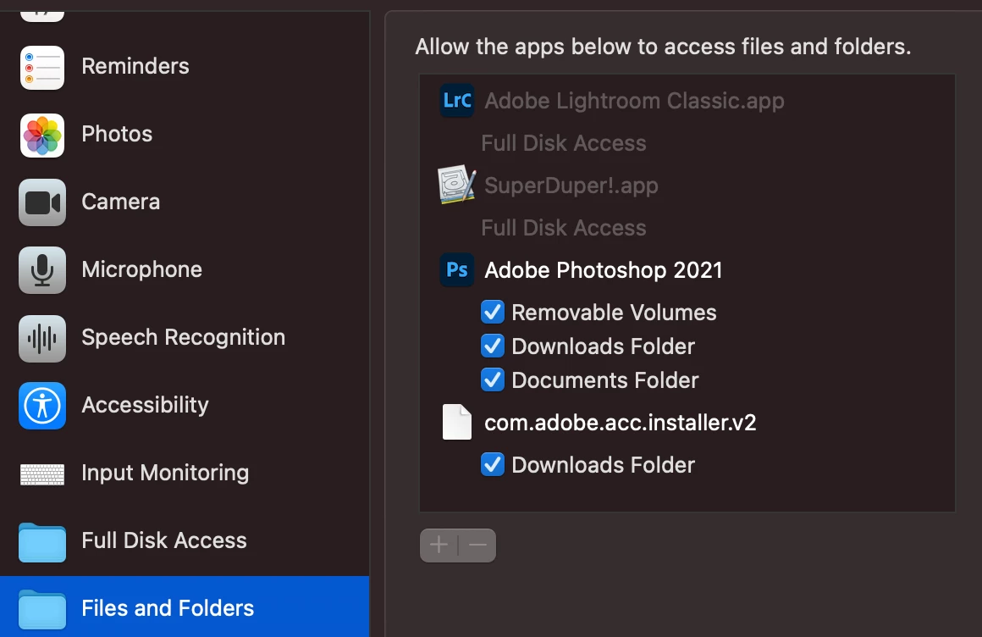Click the Microphone icon in sidebar

42,270
